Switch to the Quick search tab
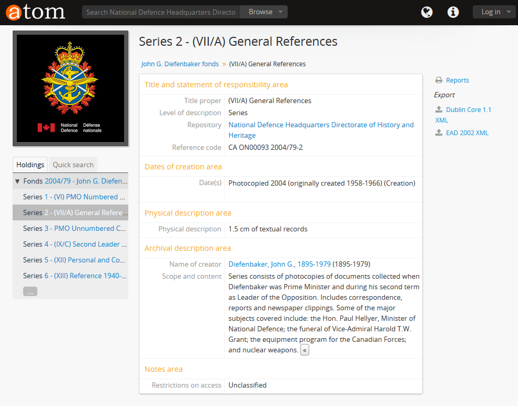The height and width of the screenshot is (406, 518). 73,165
